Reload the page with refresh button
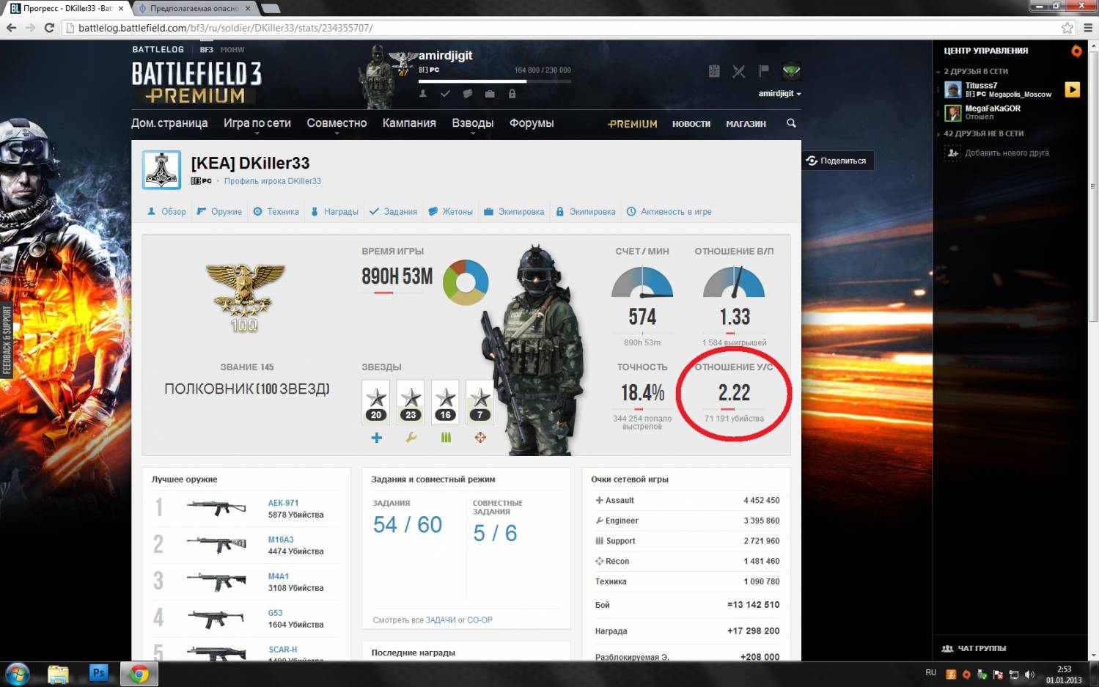The image size is (1099, 687). pyautogui.click(x=49, y=28)
